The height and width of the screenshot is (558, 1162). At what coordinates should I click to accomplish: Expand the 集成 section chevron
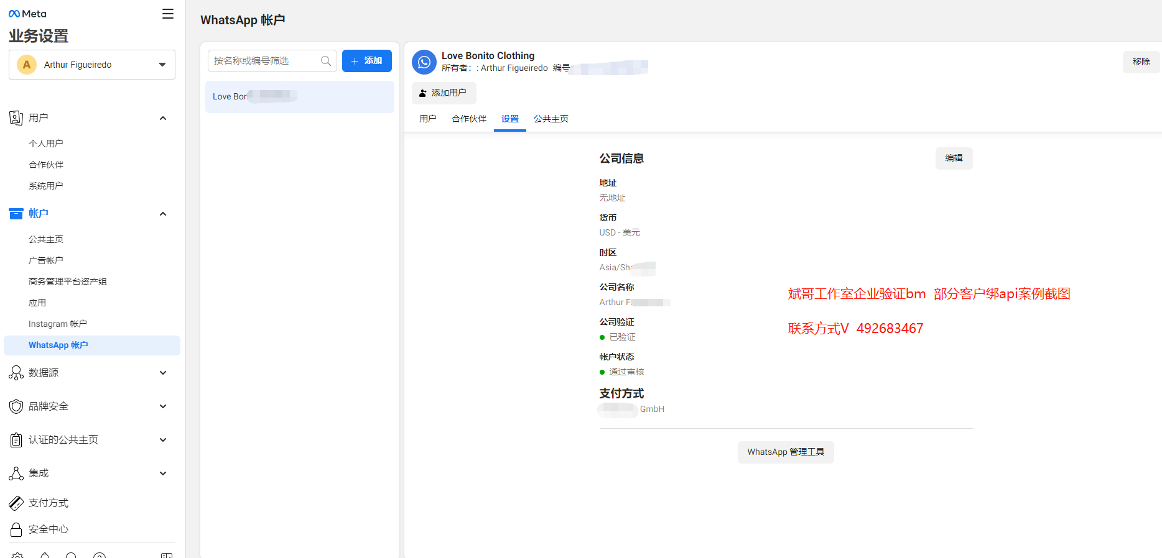pyautogui.click(x=163, y=473)
